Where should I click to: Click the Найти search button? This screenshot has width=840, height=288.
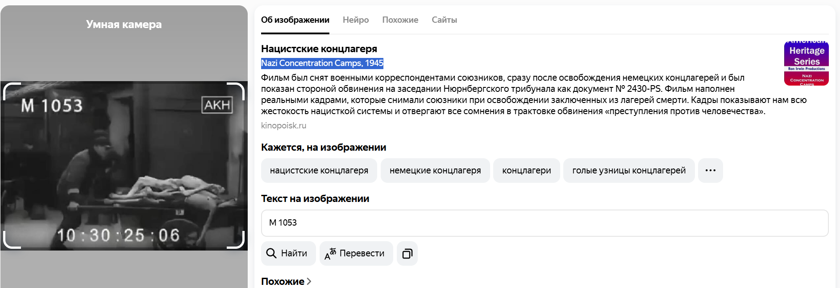pyautogui.click(x=288, y=254)
